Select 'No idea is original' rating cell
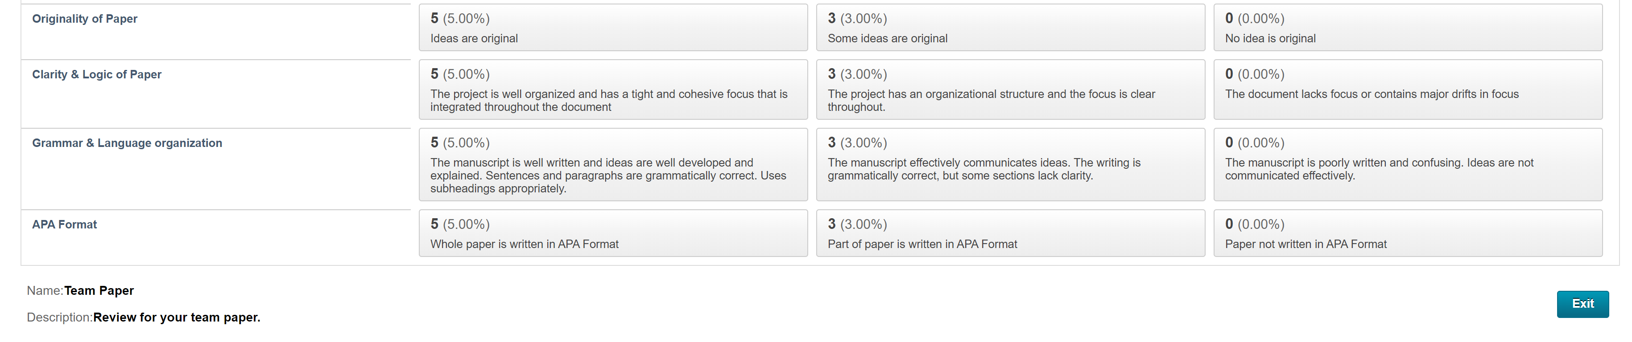This screenshot has height=342, width=1632. (x=1407, y=28)
